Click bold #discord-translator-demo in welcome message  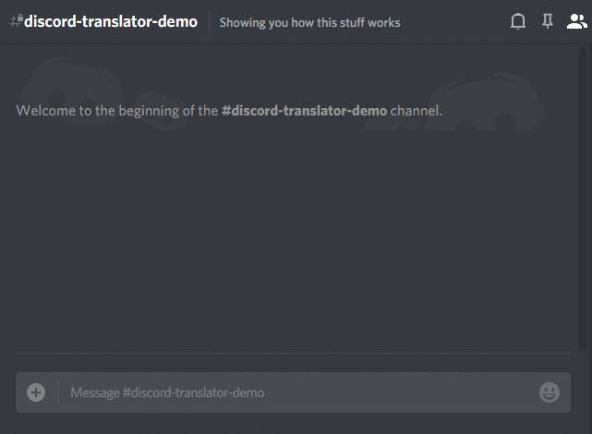(x=304, y=111)
